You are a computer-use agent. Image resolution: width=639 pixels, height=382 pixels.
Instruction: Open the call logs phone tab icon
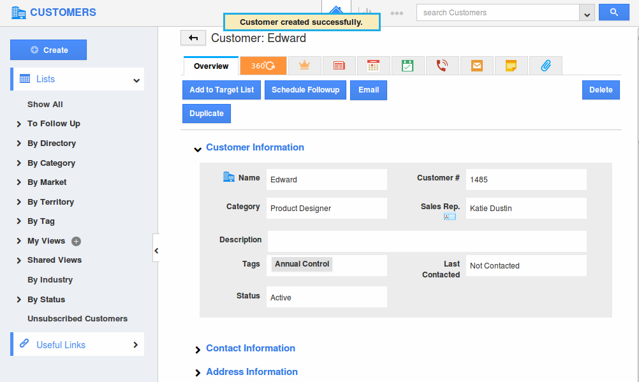coord(442,66)
